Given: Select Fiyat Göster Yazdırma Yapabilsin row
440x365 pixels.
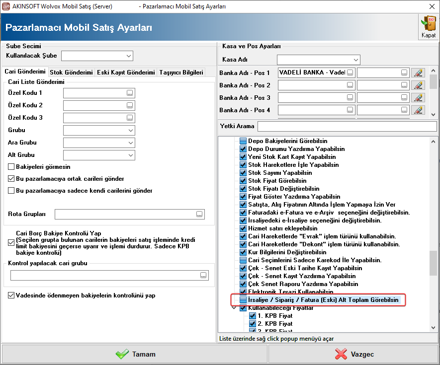Looking at the screenshot, I should [x=294, y=197].
